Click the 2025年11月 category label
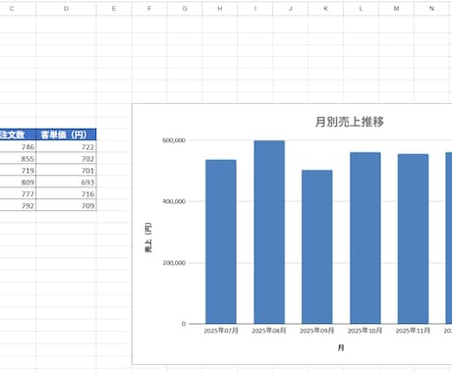This screenshot has width=452, height=373. (x=413, y=331)
